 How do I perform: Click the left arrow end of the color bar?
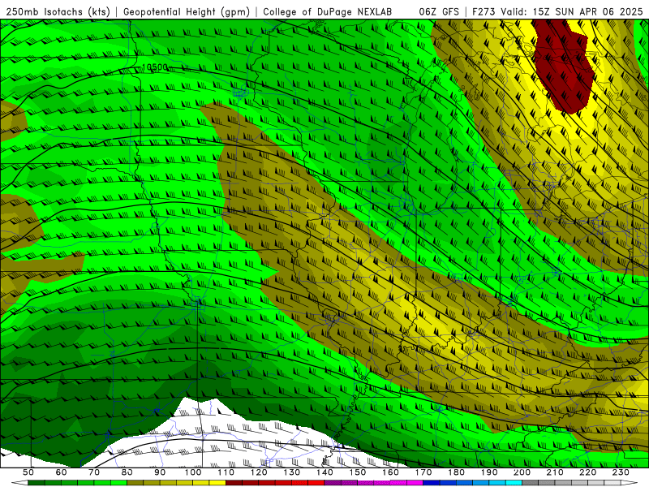click(x=19, y=483)
